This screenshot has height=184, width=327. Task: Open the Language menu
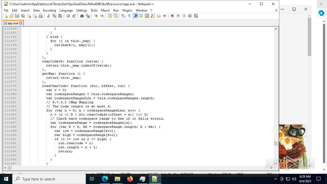tap(66, 10)
